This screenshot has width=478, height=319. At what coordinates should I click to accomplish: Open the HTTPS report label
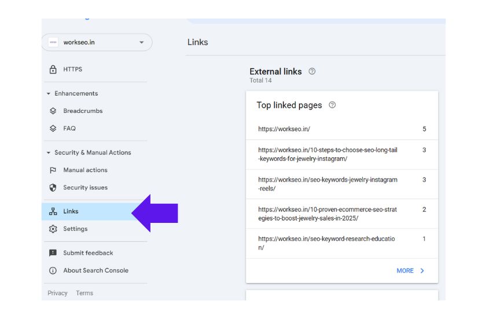point(72,69)
